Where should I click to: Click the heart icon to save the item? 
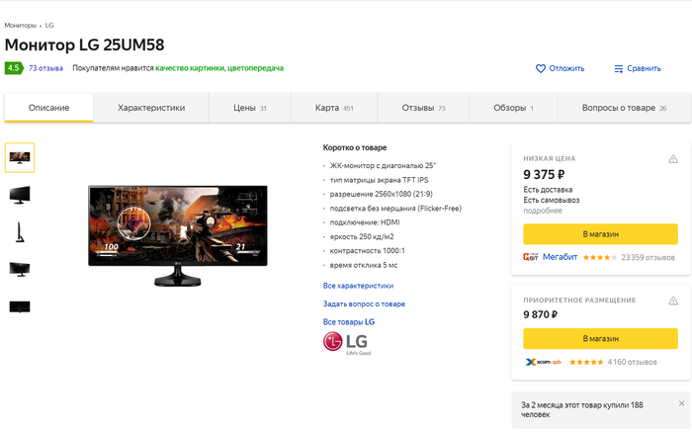point(540,69)
